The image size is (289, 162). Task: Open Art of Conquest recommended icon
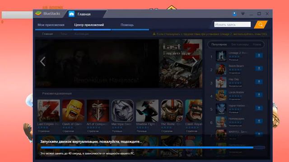pos(98,111)
